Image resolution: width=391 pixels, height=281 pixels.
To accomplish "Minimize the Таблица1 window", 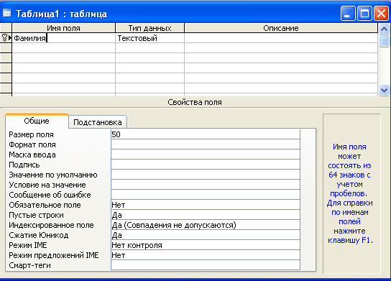I will (348, 13).
